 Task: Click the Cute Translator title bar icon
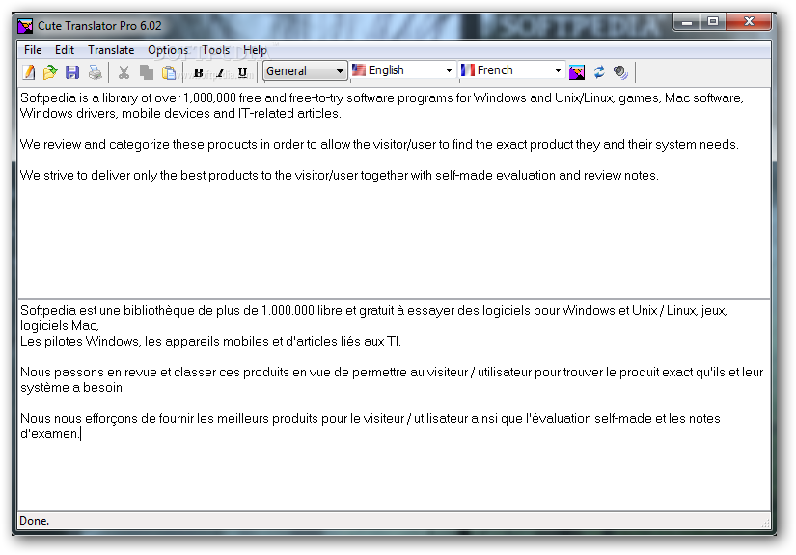(x=25, y=26)
